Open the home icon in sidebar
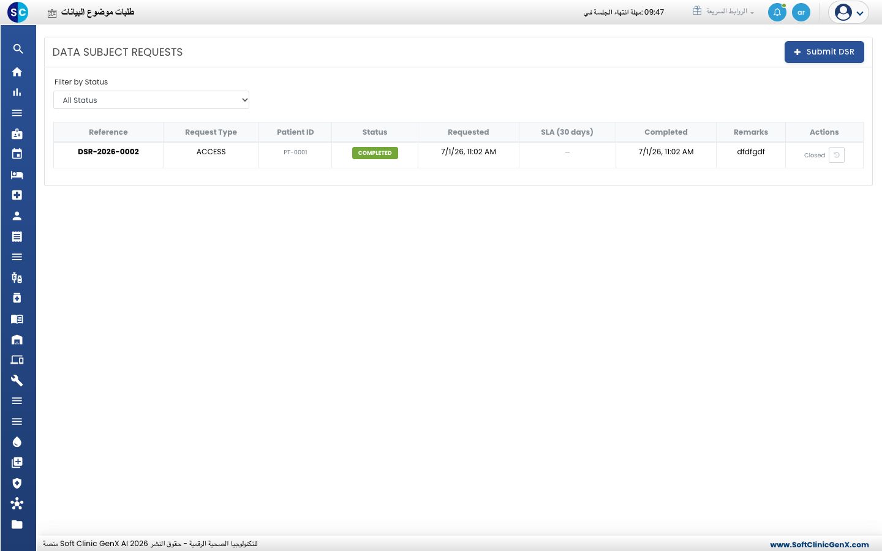The width and height of the screenshot is (882, 551). pyautogui.click(x=17, y=72)
